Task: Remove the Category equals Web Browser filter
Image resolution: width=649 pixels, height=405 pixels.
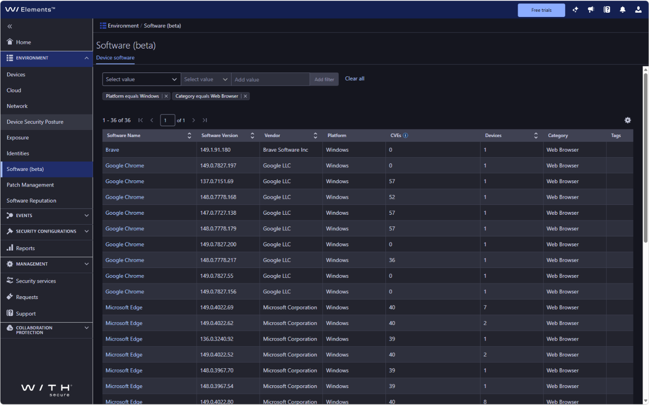Action: pyautogui.click(x=245, y=96)
